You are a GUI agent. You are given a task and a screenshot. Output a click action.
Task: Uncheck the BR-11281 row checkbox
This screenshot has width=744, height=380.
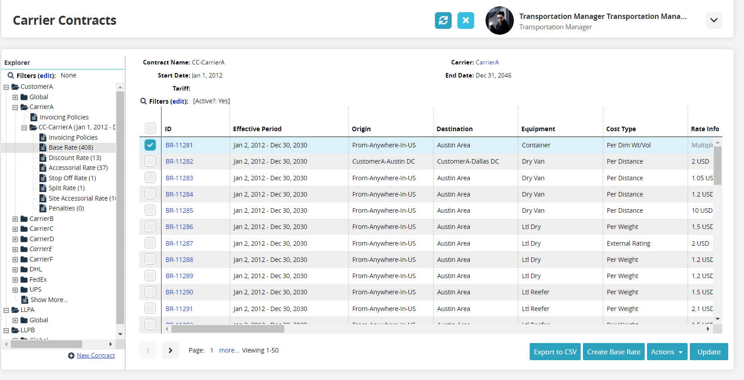(150, 145)
